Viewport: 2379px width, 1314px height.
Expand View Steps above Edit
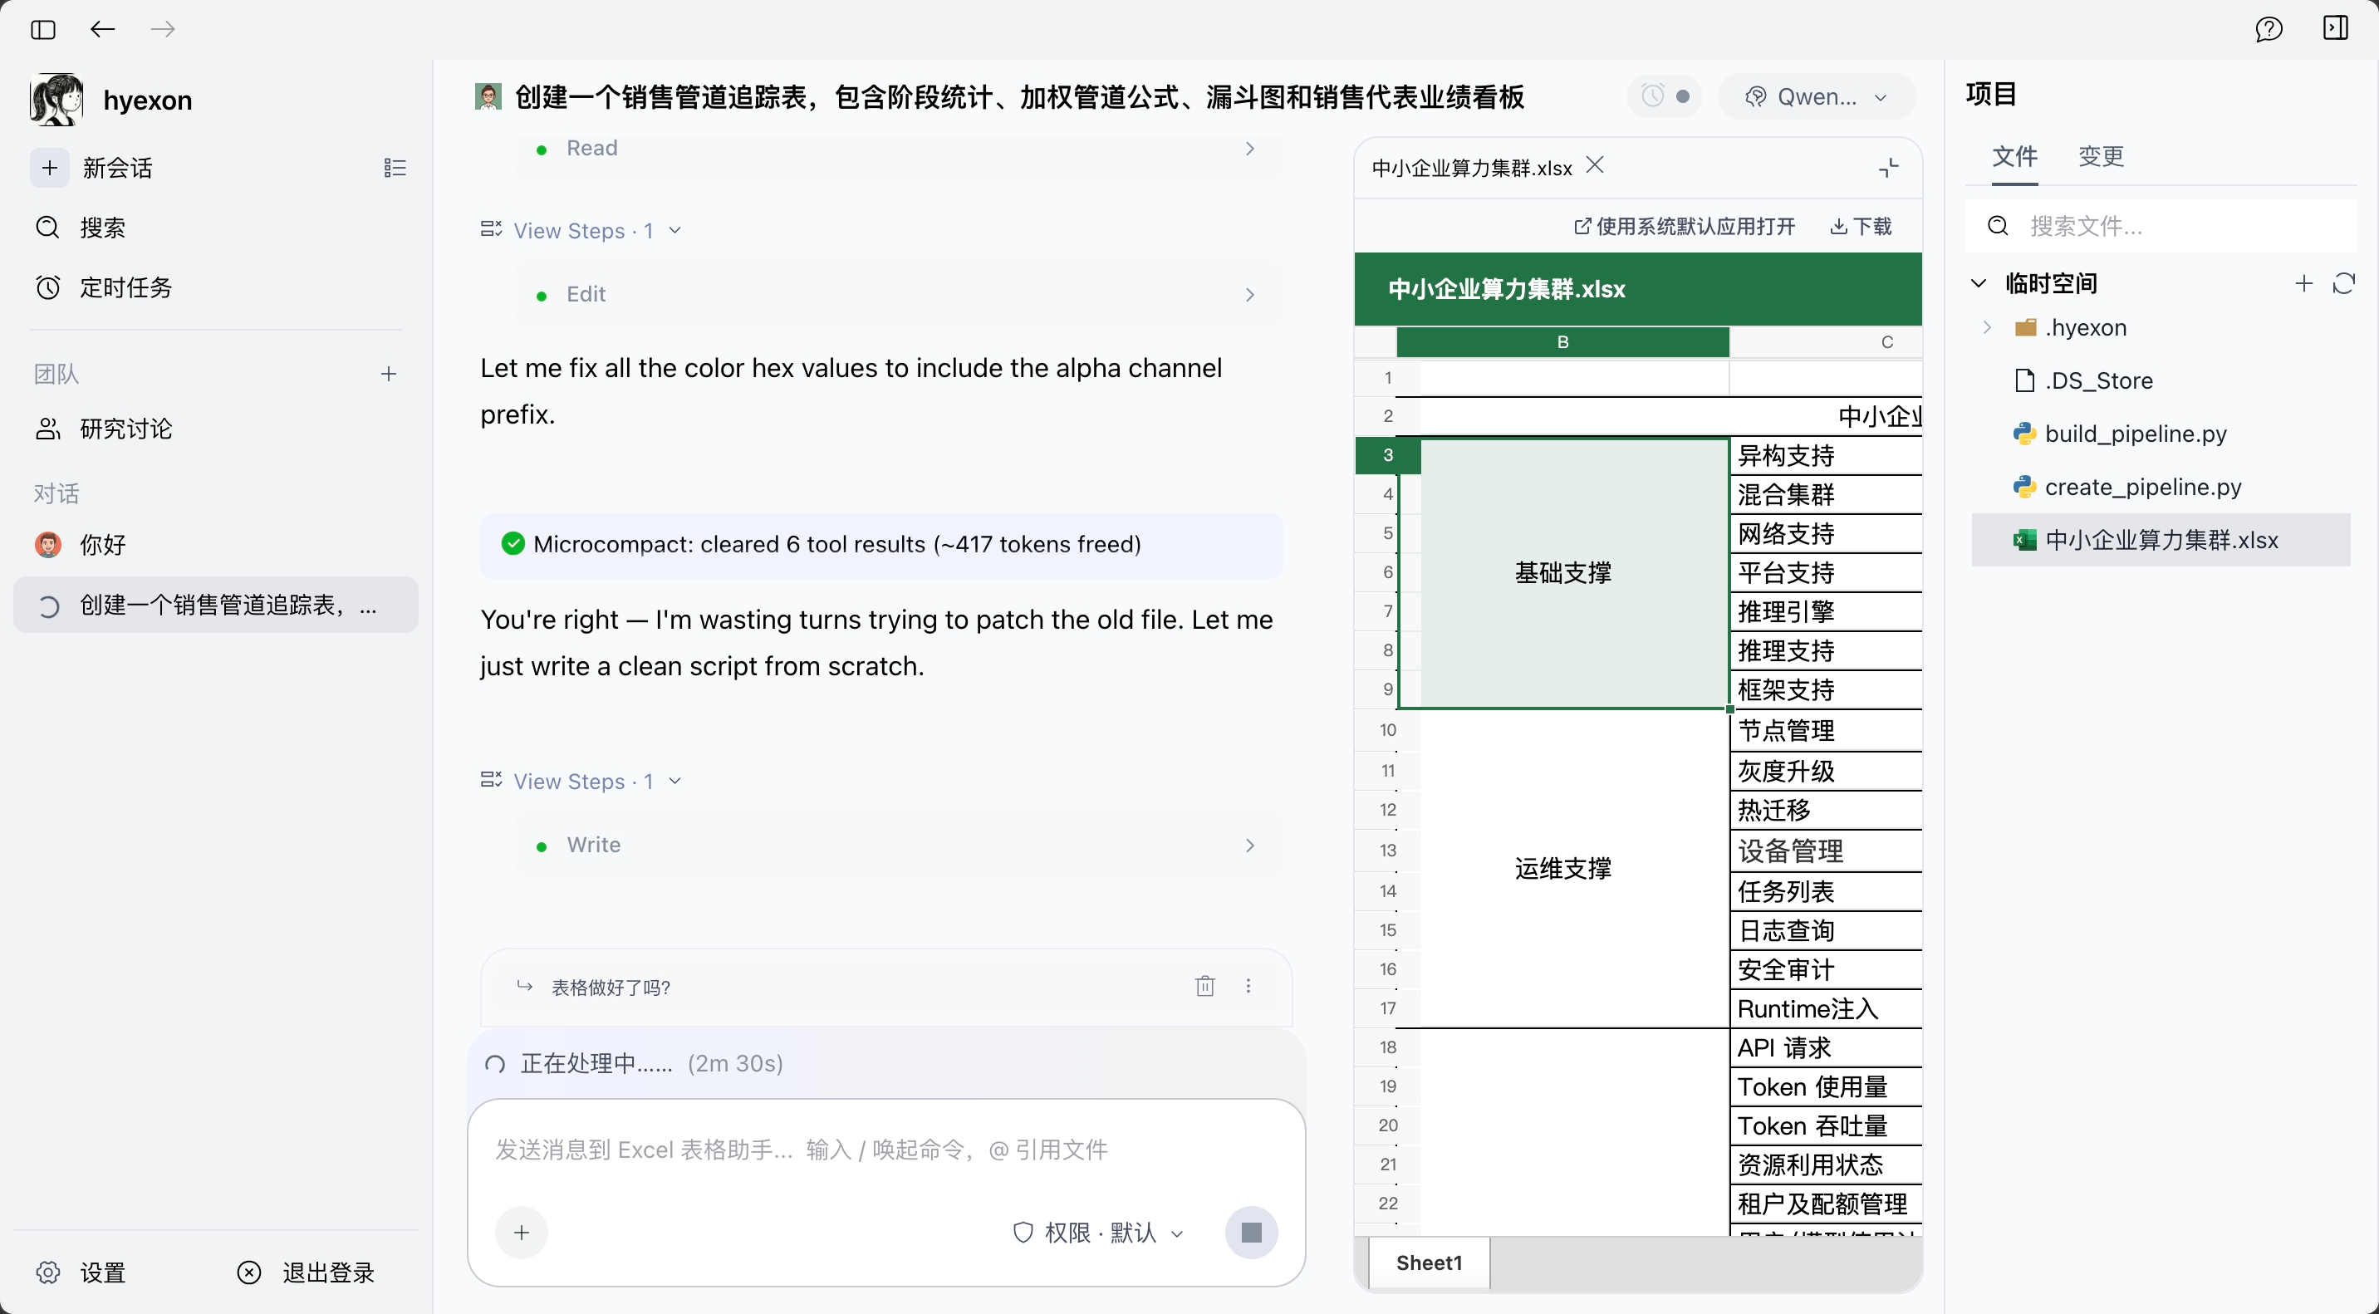pos(581,231)
